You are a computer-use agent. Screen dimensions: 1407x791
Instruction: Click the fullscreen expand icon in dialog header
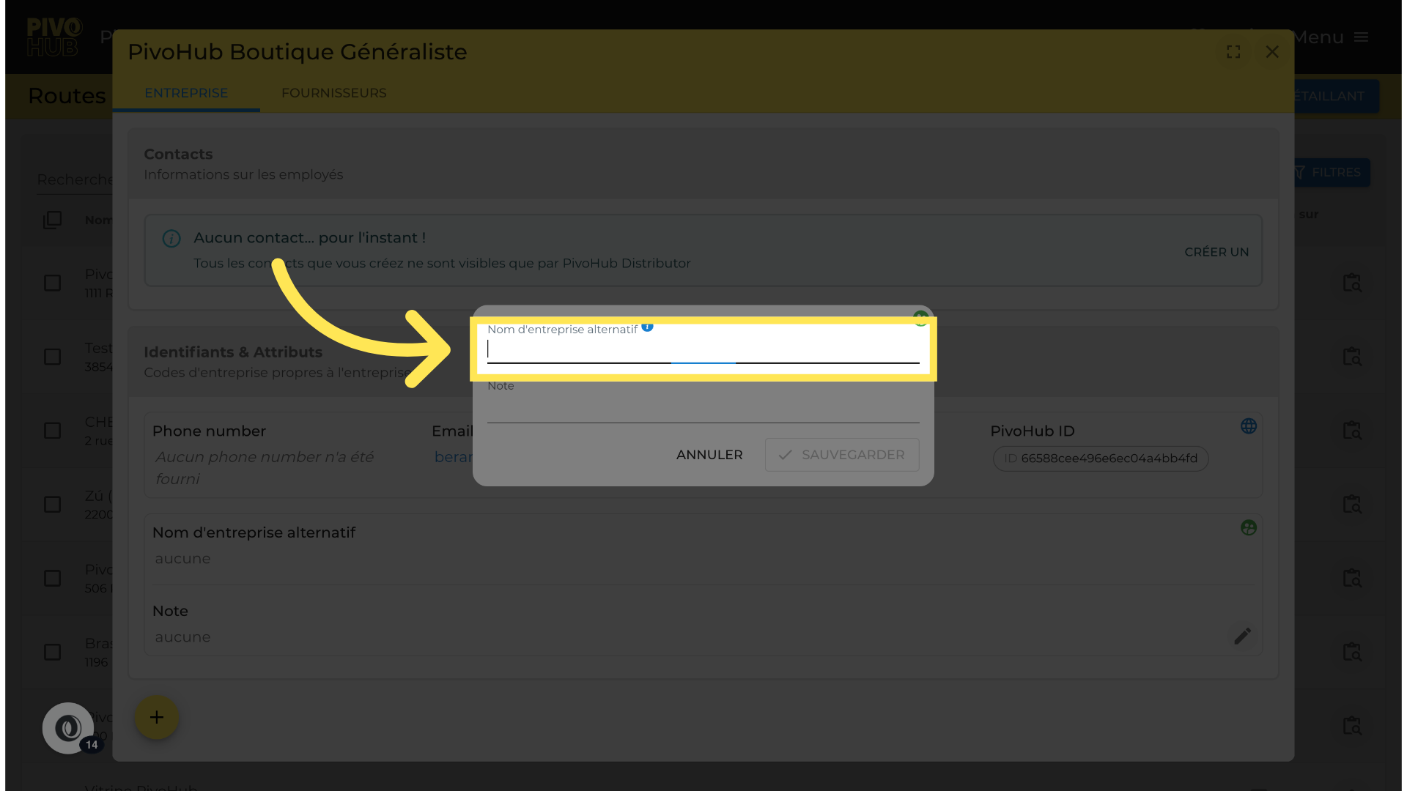tap(1233, 52)
